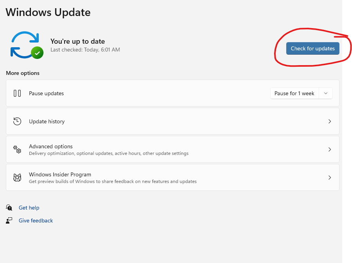Viewport: 352px width, 263px height.
Task: Click the blue sync arrows Windows Update icon
Action: (x=23, y=44)
